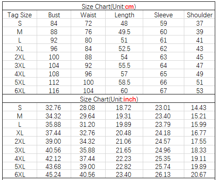Viewport: 217px width, 180px height.
Task: Click the 21.65 length cell
Action: (123, 150)
